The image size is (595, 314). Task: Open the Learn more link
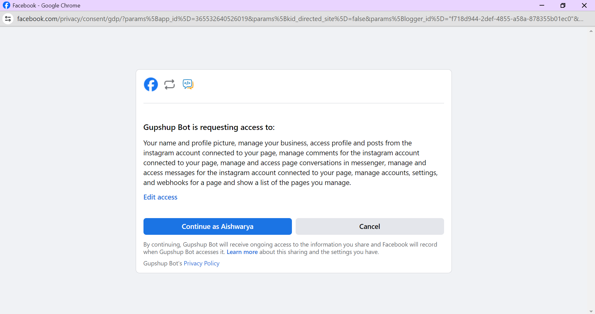pyautogui.click(x=242, y=252)
